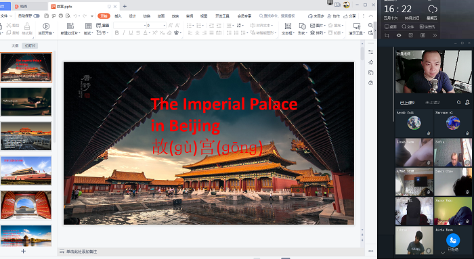
Task: Toggle italic formatting
Action: click(x=124, y=33)
